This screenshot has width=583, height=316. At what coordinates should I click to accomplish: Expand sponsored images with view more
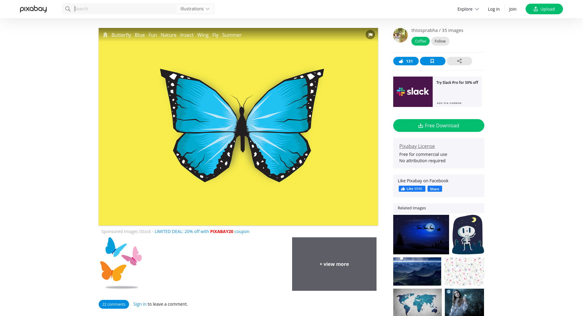click(x=334, y=264)
